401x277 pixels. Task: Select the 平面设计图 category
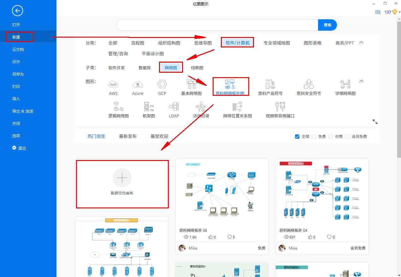coord(153,54)
